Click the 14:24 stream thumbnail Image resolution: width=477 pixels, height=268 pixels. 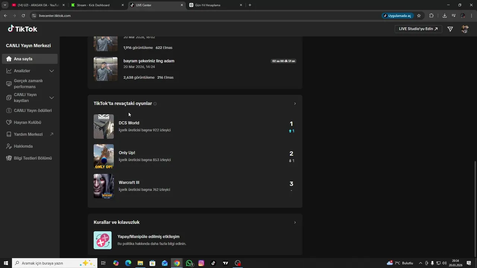[x=105, y=69]
